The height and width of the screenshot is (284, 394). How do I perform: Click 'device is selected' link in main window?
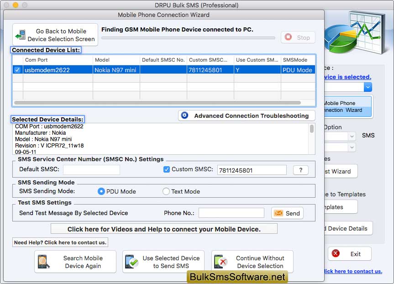pyautogui.click(x=347, y=77)
